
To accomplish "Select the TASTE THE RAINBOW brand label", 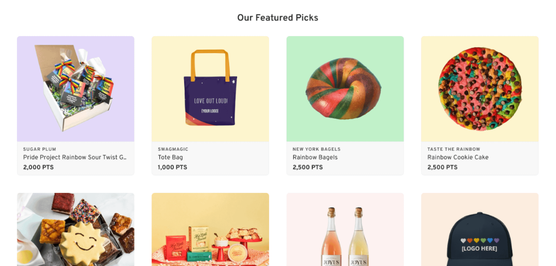I will point(453,149).
